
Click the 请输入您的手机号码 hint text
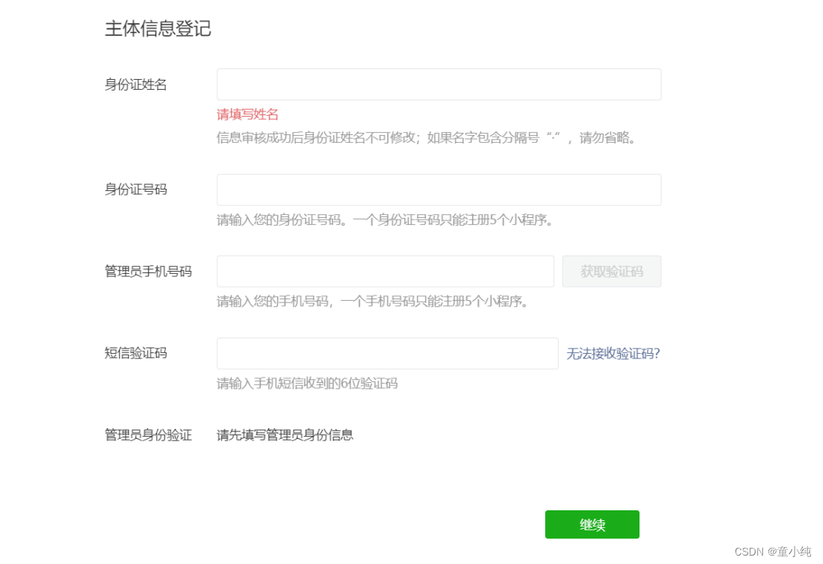[372, 302]
